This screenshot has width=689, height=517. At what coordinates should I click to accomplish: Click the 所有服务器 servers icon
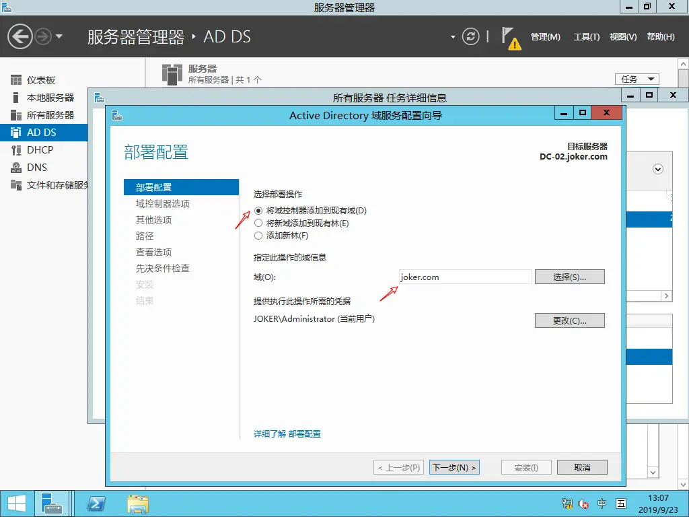click(16, 115)
